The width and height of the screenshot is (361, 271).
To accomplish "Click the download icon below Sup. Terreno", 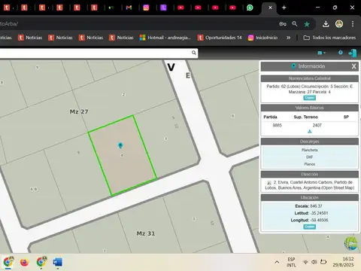I will pyautogui.click(x=310, y=132).
